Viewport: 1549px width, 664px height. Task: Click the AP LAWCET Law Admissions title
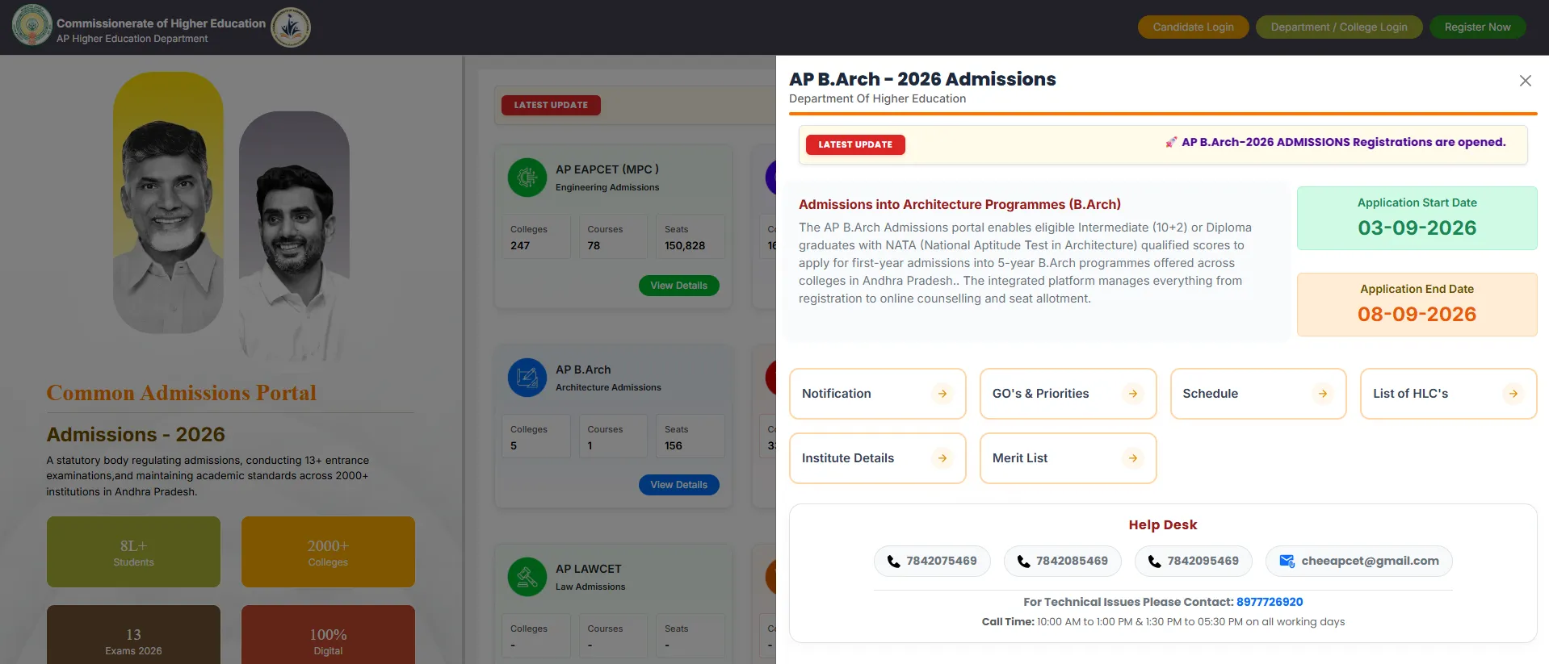point(590,577)
